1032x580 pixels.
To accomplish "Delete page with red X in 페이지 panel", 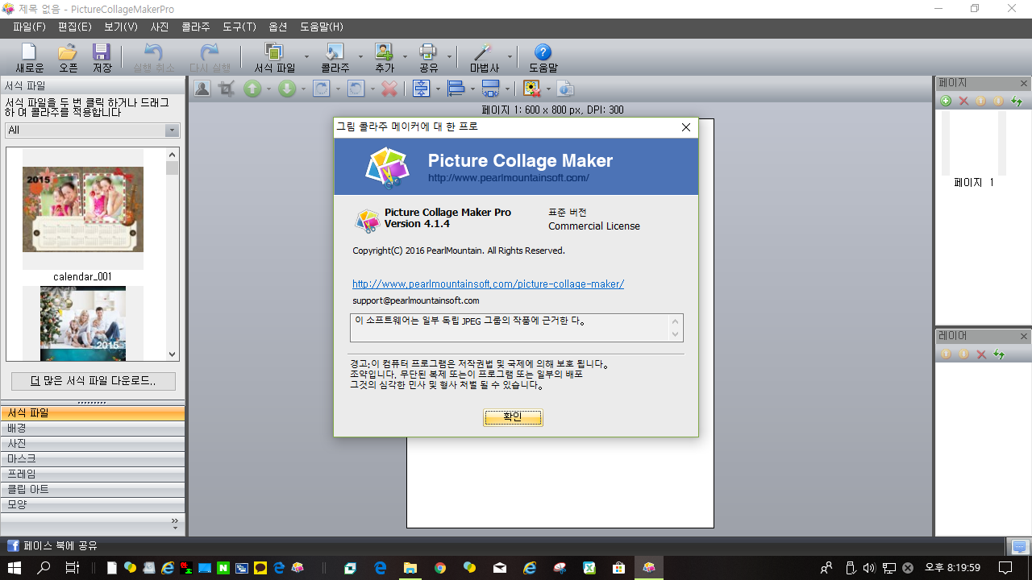I will (963, 101).
